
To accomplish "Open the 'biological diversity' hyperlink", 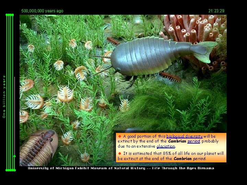I will coord(185,136).
